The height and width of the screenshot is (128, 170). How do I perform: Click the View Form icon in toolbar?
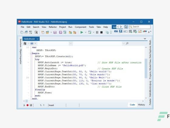point(30,32)
